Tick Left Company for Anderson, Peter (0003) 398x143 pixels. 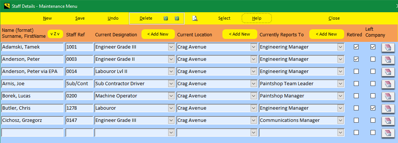point(373,59)
